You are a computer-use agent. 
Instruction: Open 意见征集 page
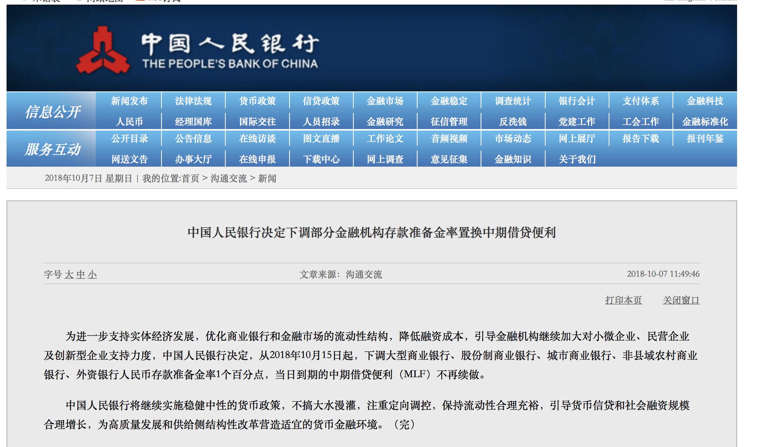[449, 159]
